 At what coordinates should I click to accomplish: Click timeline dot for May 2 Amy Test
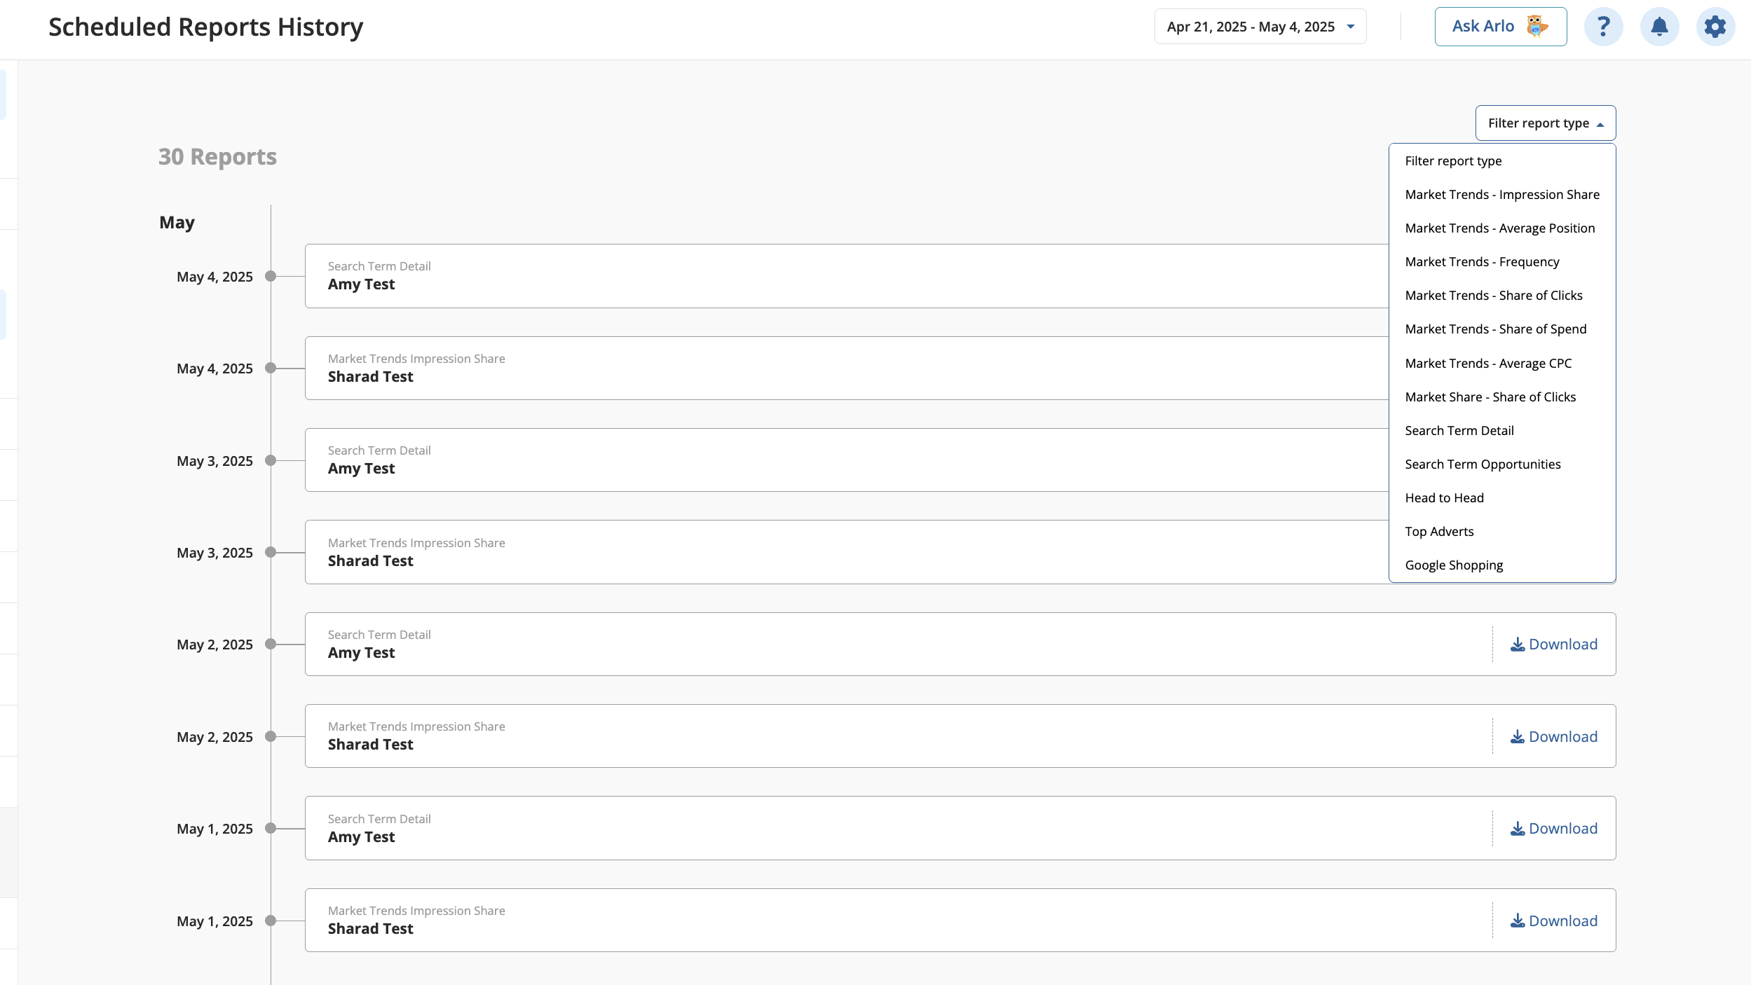click(271, 644)
